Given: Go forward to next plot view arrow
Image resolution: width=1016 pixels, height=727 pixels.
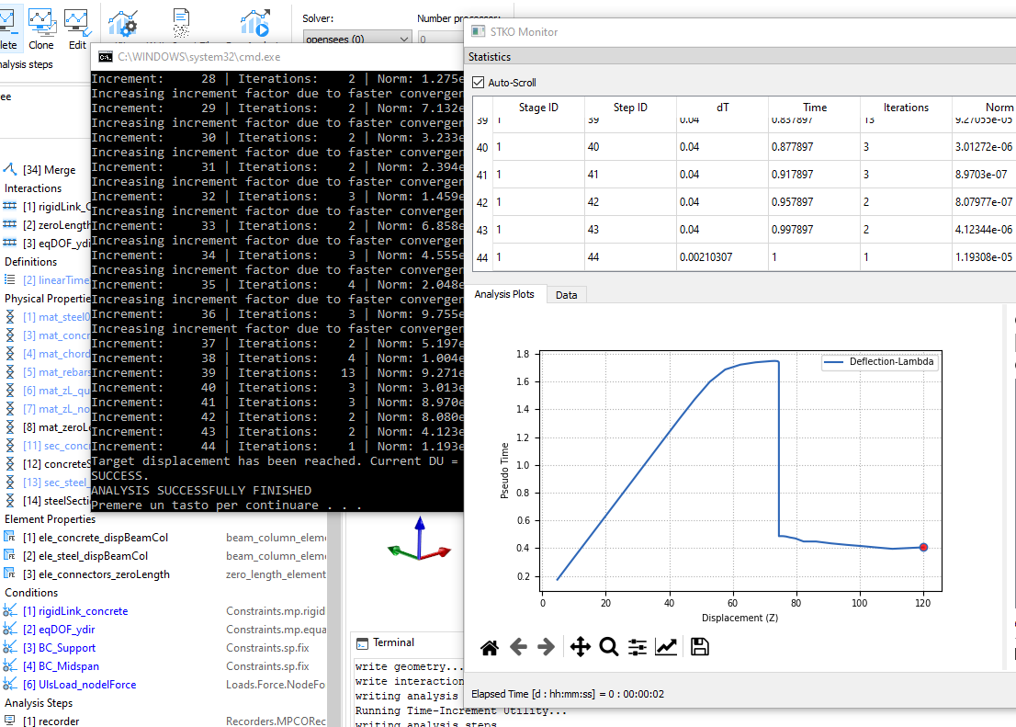Looking at the screenshot, I should pos(547,647).
